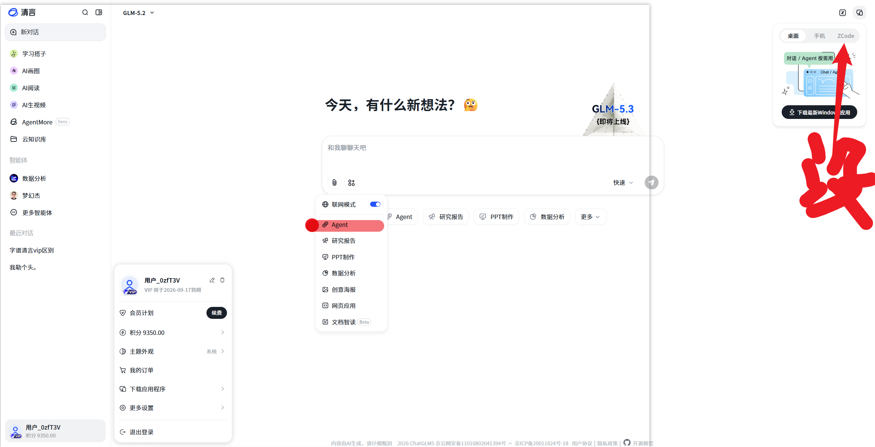
Task: Click the user profile bar at sidebar bottom
Action: pyautogui.click(x=55, y=431)
